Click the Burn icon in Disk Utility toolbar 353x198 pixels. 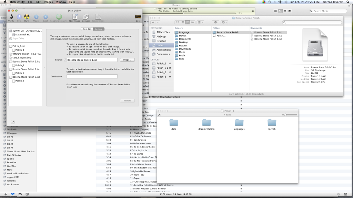[27, 17]
